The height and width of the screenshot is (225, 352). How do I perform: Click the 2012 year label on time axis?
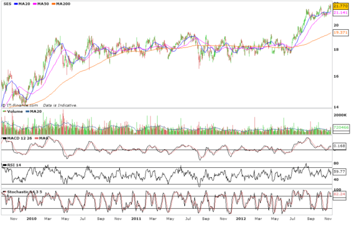click(x=241, y=219)
